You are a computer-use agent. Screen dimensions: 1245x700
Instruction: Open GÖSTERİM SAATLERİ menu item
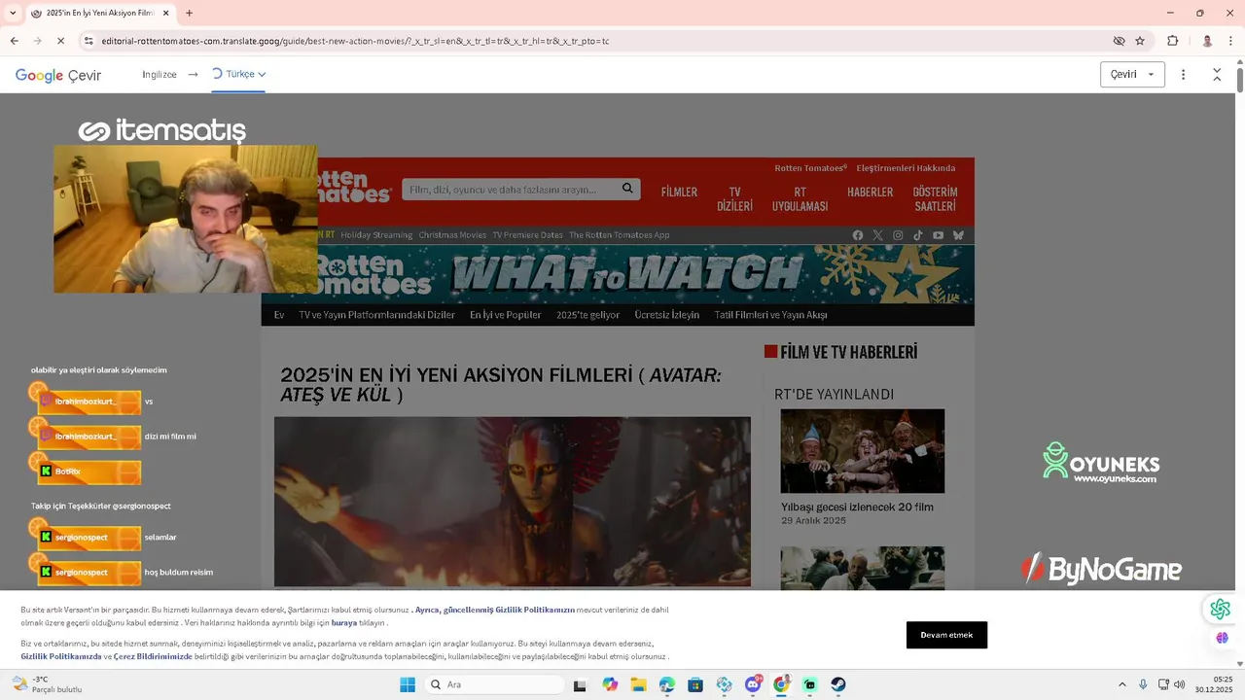coord(935,199)
